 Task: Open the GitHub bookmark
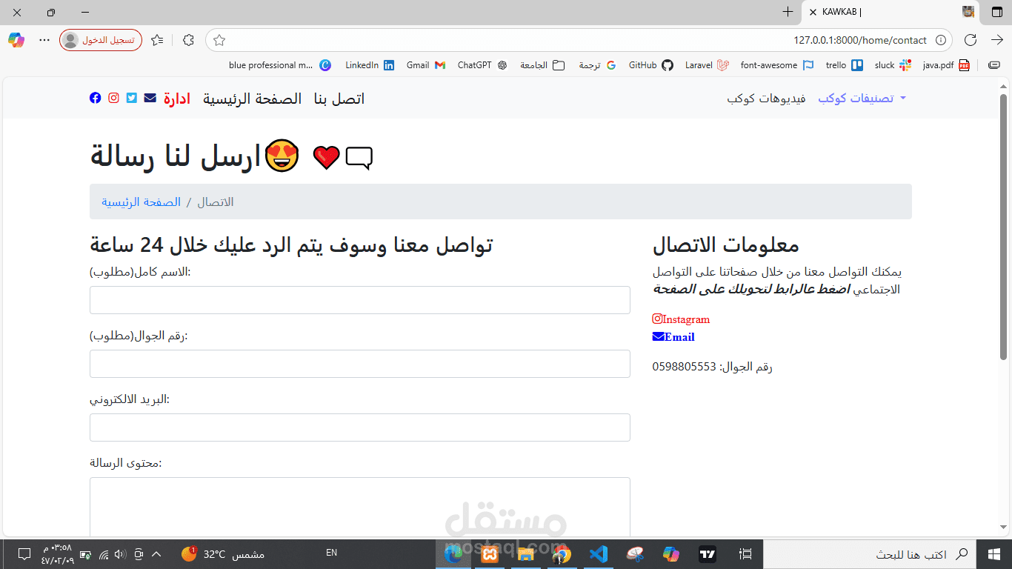tap(651, 65)
